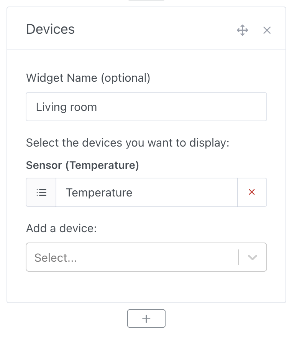Select the reorder list icon beside Temperature

(41, 192)
